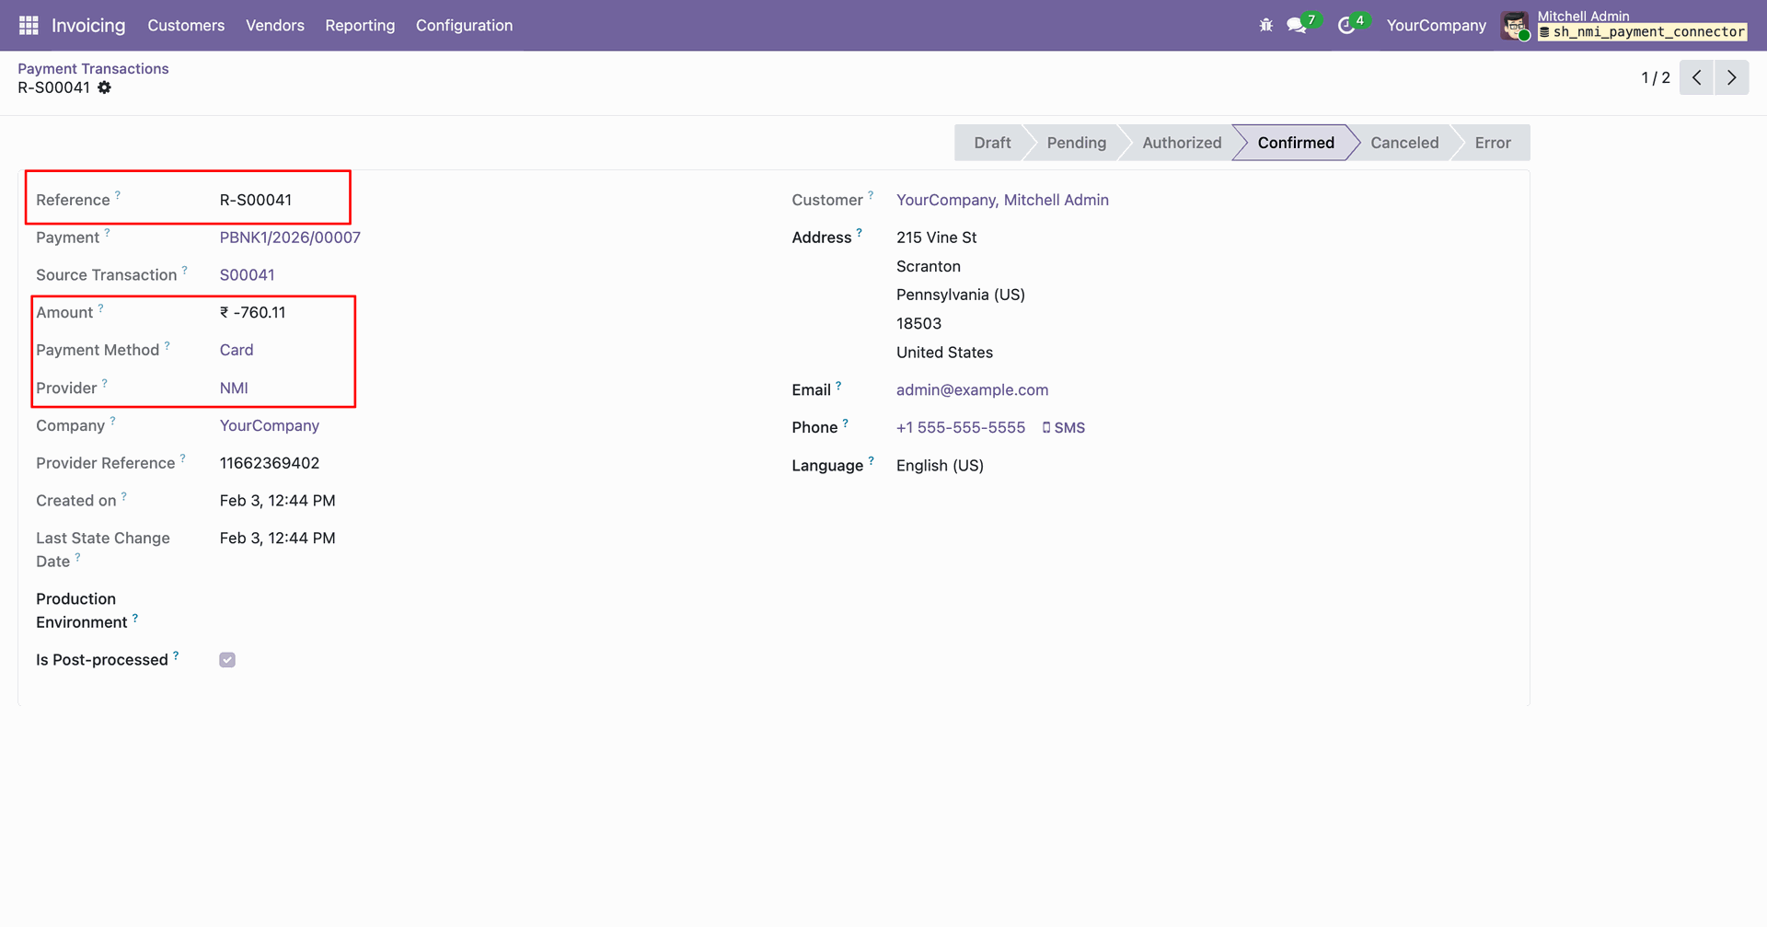Image resolution: width=1767 pixels, height=927 pixels.
Task: Select the Authorized status stage
Action: click(1182, 143)
